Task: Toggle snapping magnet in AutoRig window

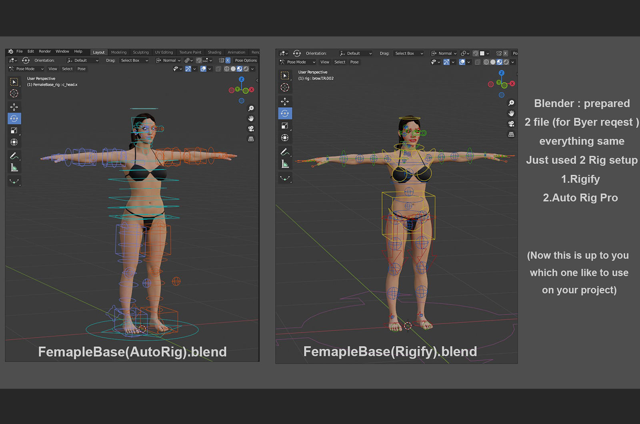Action: point(198,60)
